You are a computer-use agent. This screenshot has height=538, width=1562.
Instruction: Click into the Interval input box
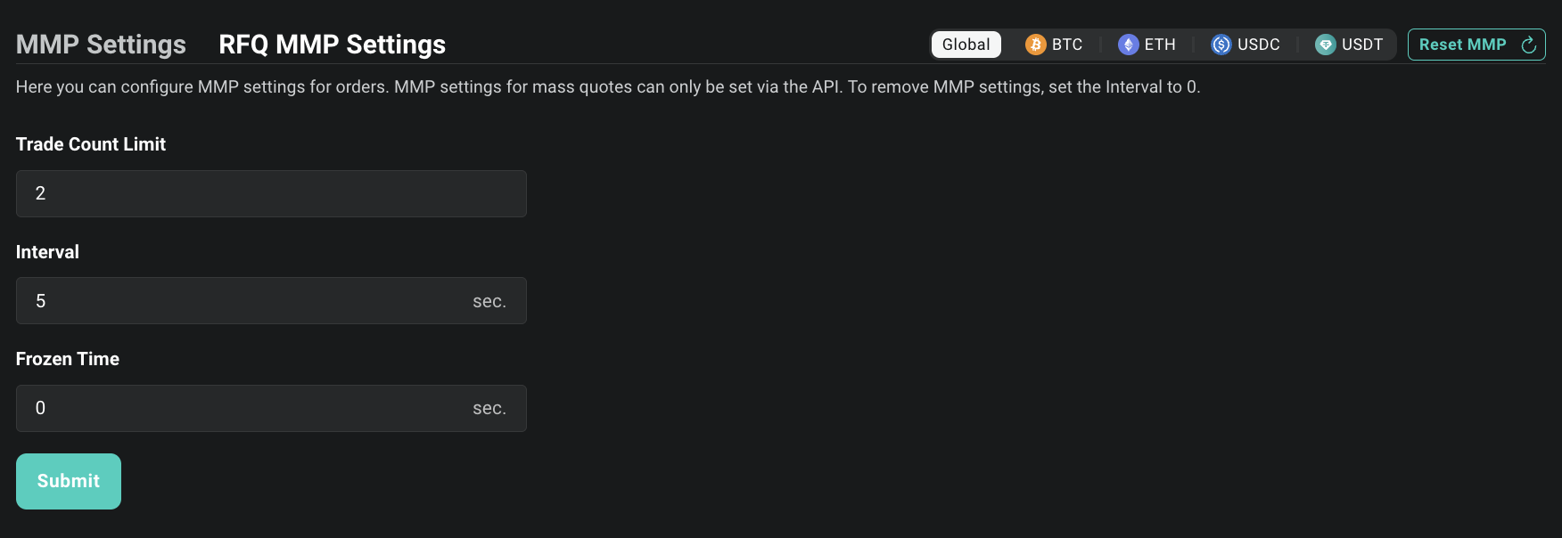coord(241,301)
